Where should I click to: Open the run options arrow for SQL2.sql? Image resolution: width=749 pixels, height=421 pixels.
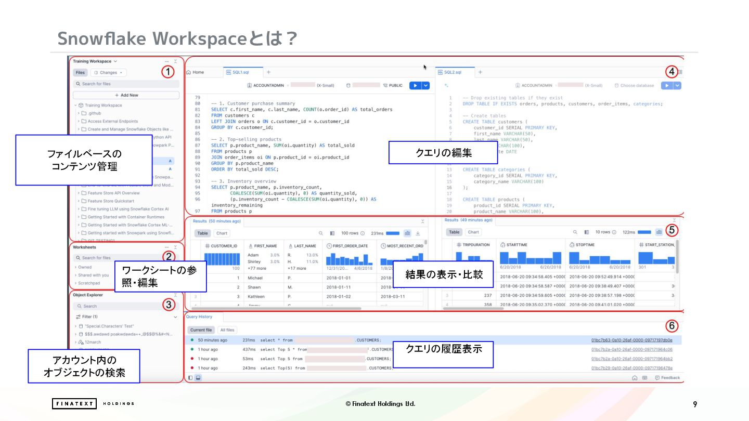coord(677,85)
